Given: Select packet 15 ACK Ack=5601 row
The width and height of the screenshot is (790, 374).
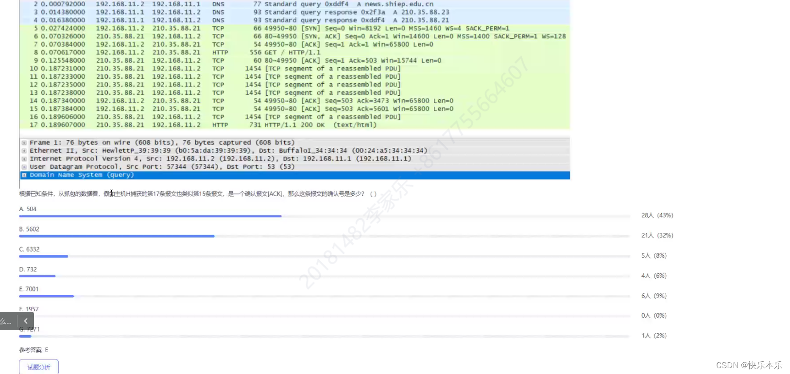Looking at the screenshot, I should (x=294, y=109).
